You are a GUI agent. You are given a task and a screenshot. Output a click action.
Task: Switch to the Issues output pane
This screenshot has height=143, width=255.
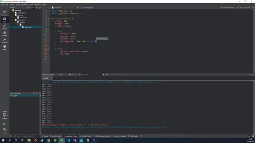pyautogui.click(x=45, y=136)
